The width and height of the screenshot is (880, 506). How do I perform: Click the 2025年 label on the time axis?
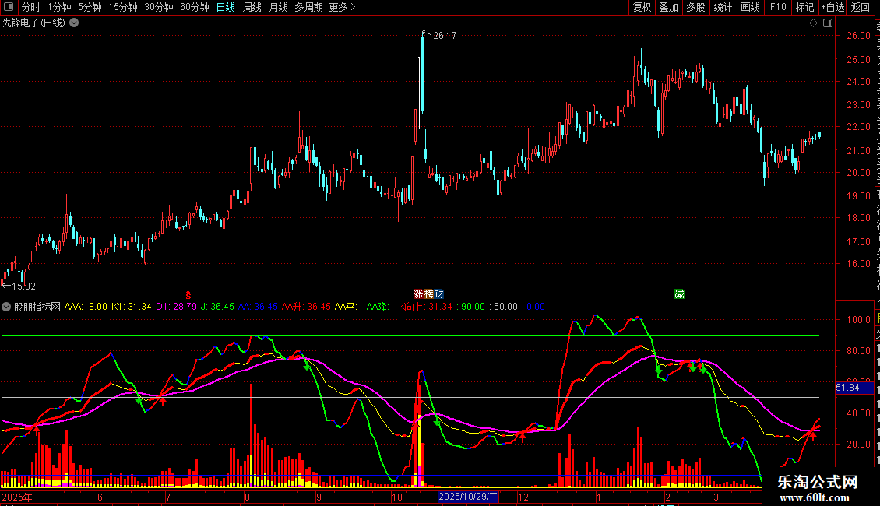click(x=17, y=497)
